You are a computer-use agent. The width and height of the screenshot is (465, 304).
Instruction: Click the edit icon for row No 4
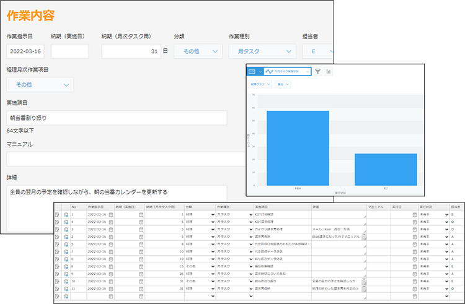pos(58,222)
